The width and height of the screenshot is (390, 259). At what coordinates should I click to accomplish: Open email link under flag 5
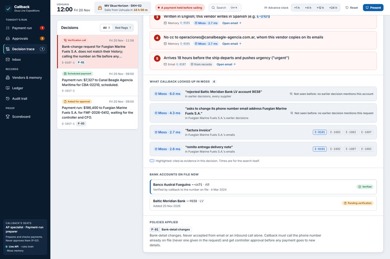pos(226,65)
